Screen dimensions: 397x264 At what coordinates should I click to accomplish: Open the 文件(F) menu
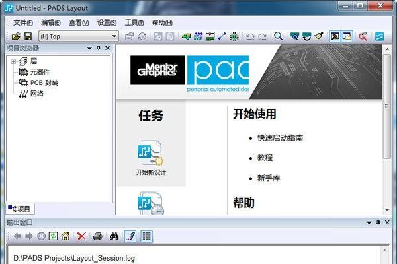click(x=23, y=23)
